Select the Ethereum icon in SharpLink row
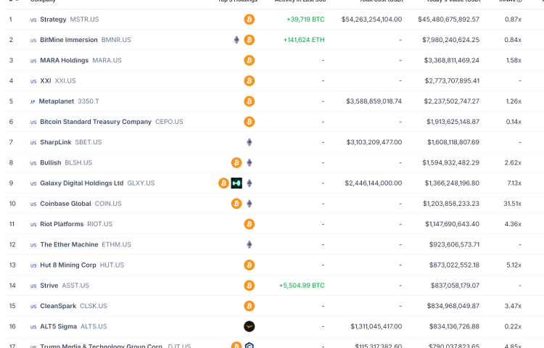 (250, 142)
